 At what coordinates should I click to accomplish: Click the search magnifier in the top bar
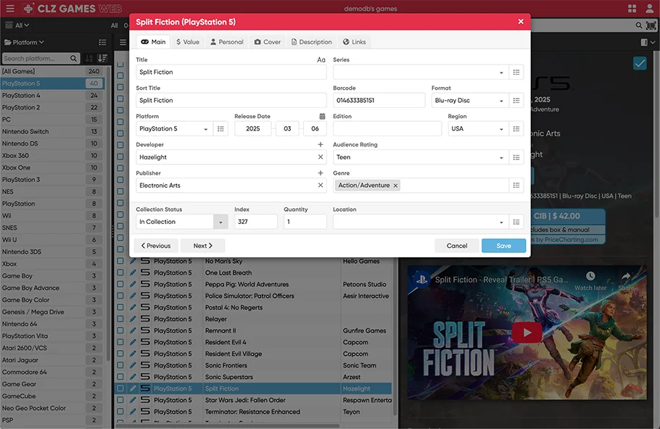(638, 25)
